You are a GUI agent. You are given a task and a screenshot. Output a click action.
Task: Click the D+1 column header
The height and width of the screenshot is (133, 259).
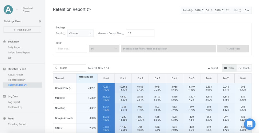click(x=123, y=78)
